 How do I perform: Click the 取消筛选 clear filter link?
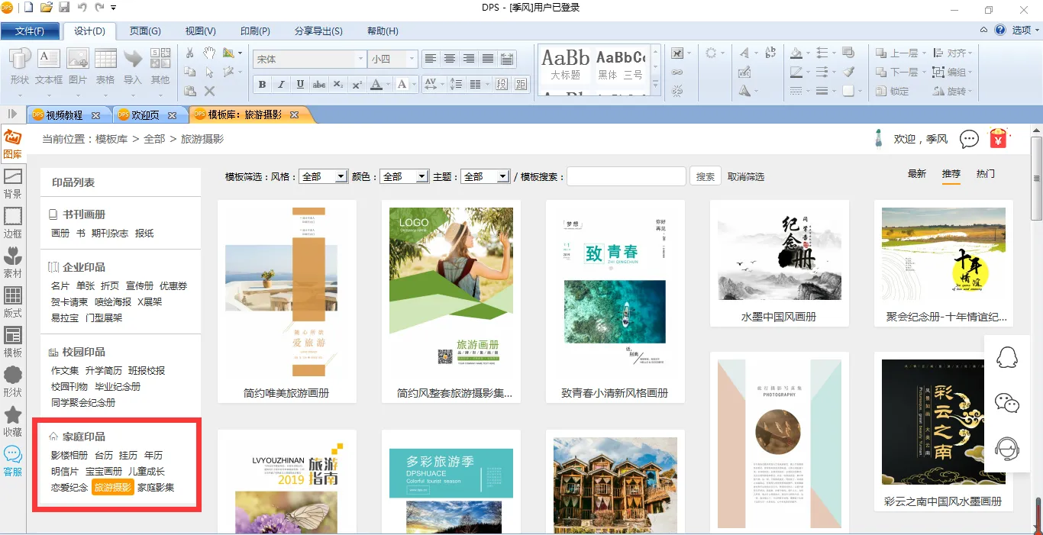pos(746,176)
